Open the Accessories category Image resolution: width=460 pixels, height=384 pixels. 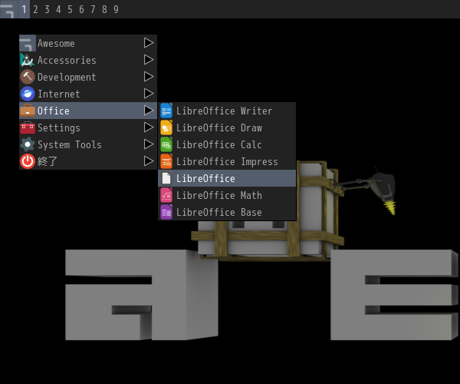click(x=88, y=60)
